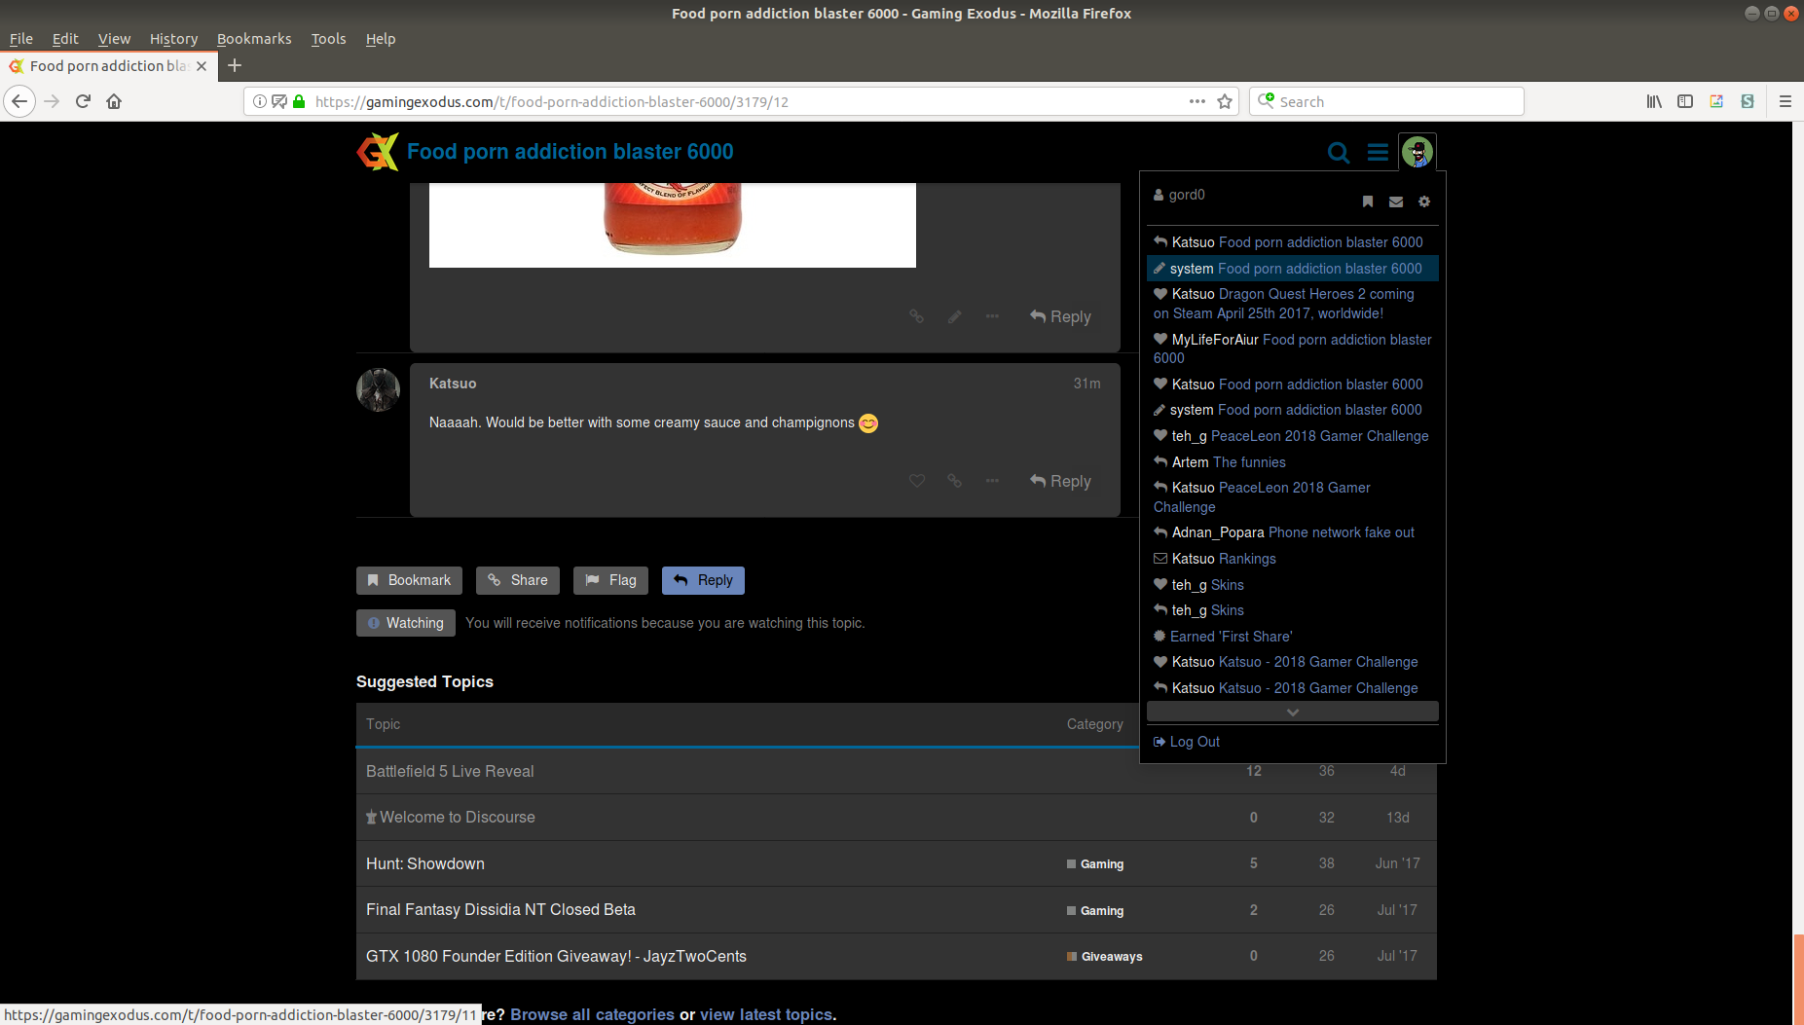Open Earned 'First Share' badge notification

click(x=1293, y=637)
